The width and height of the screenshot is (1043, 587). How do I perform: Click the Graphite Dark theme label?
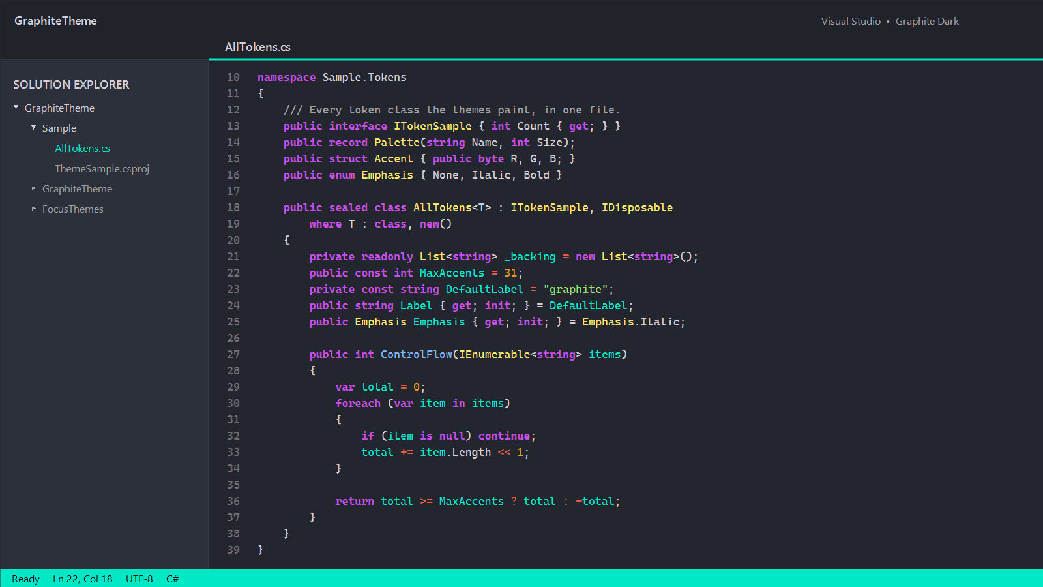927,22
